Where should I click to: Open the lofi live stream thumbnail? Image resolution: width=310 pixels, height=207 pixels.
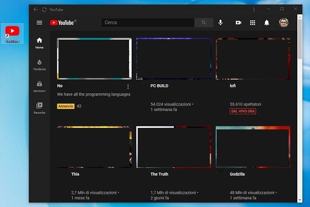[253, 59]
